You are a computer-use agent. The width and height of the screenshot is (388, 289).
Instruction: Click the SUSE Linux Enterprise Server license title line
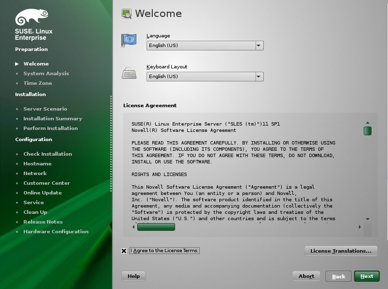(206, 124)
